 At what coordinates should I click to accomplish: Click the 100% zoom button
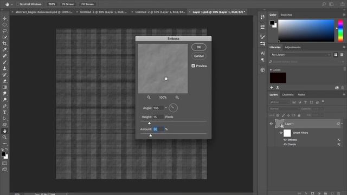tap(52, 4)
